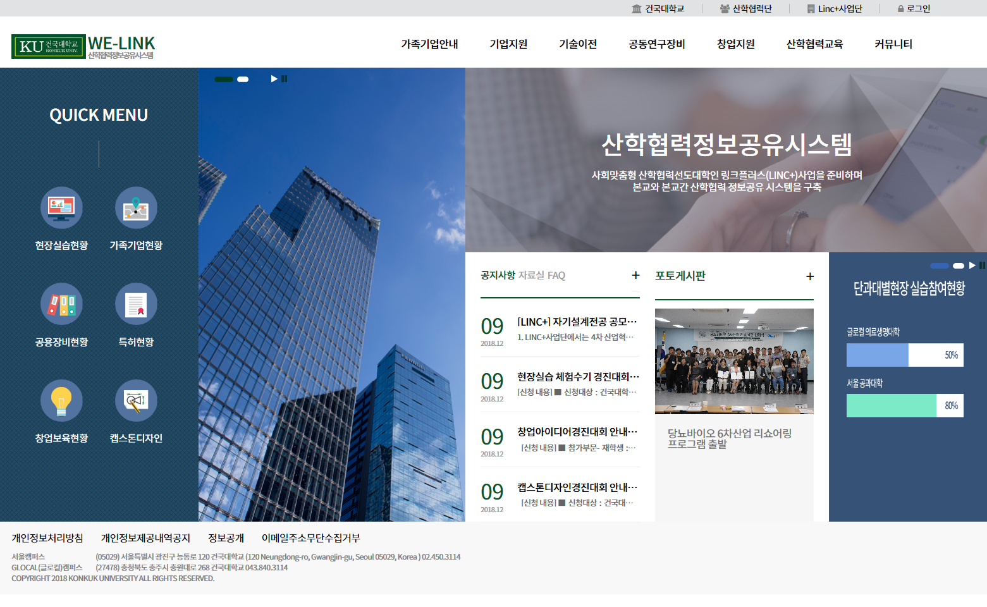The height and width of the screenshot is (607, 987).
Task: Open the 현장실습현황 quick menu icon
Action: [61, 208]
